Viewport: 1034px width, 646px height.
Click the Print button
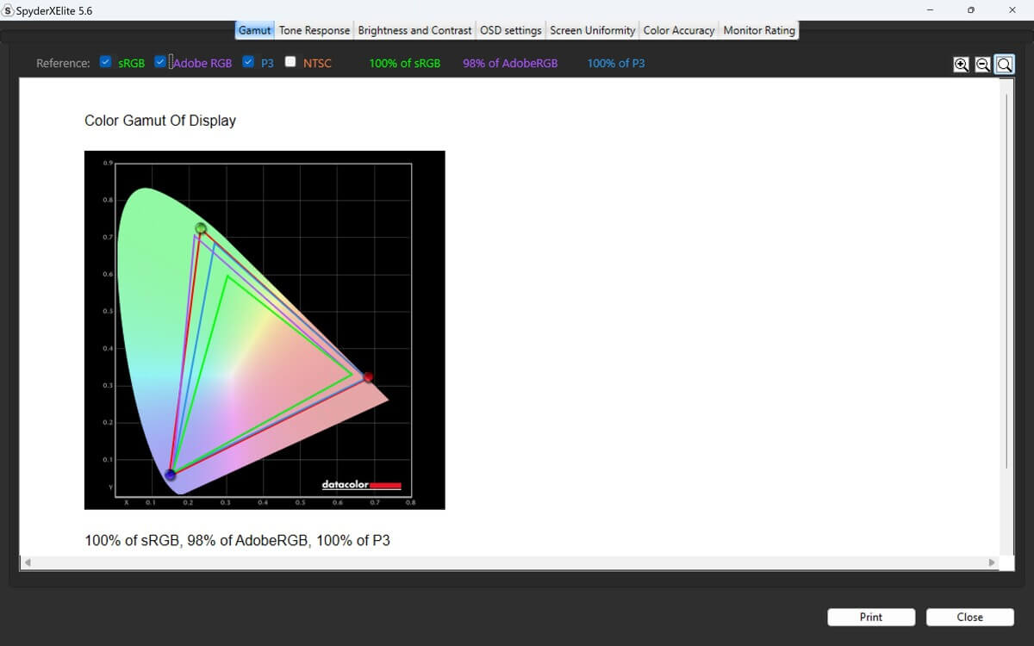point(871,617)
